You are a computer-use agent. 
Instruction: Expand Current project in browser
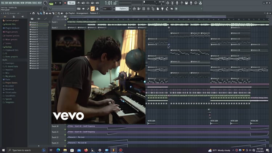point(11,20)
